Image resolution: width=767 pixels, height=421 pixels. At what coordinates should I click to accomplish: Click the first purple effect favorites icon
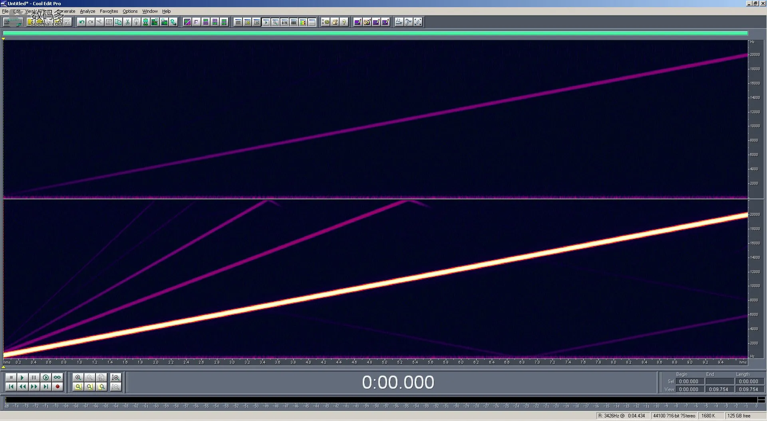click(x=358, y=22)
